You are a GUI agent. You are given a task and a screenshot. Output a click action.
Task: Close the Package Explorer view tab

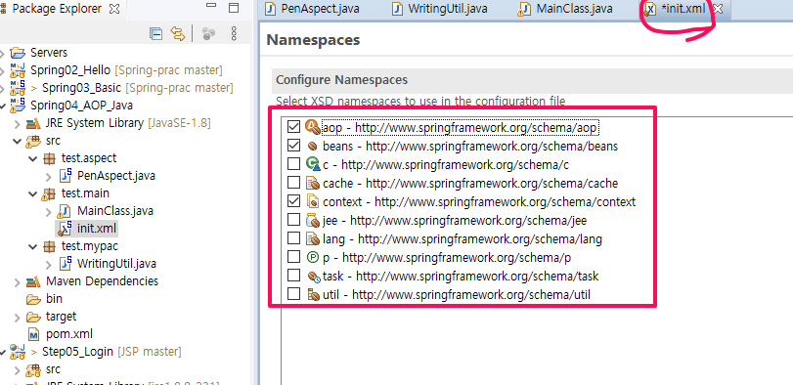tap(114, 9)
